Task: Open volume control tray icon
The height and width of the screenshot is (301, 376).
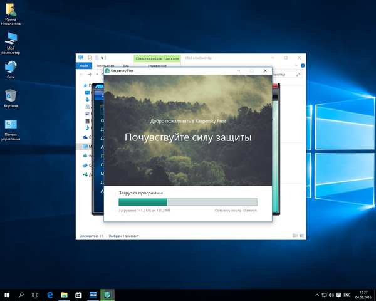Action: (332, 295)
